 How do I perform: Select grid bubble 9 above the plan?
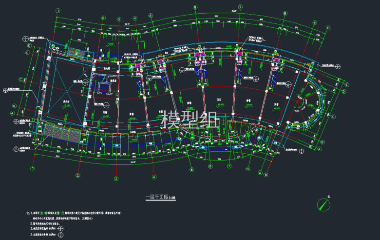[x=315, y=22]
